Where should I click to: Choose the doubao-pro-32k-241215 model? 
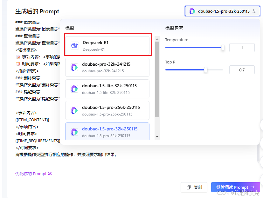point(107,67)
